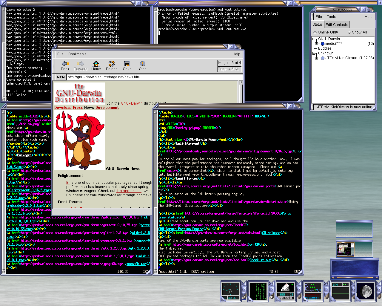The height and width of the screenshot is (306, 382).
Task: Switch to the Edit Contacts tab
Action: click(x=336, y=25)
